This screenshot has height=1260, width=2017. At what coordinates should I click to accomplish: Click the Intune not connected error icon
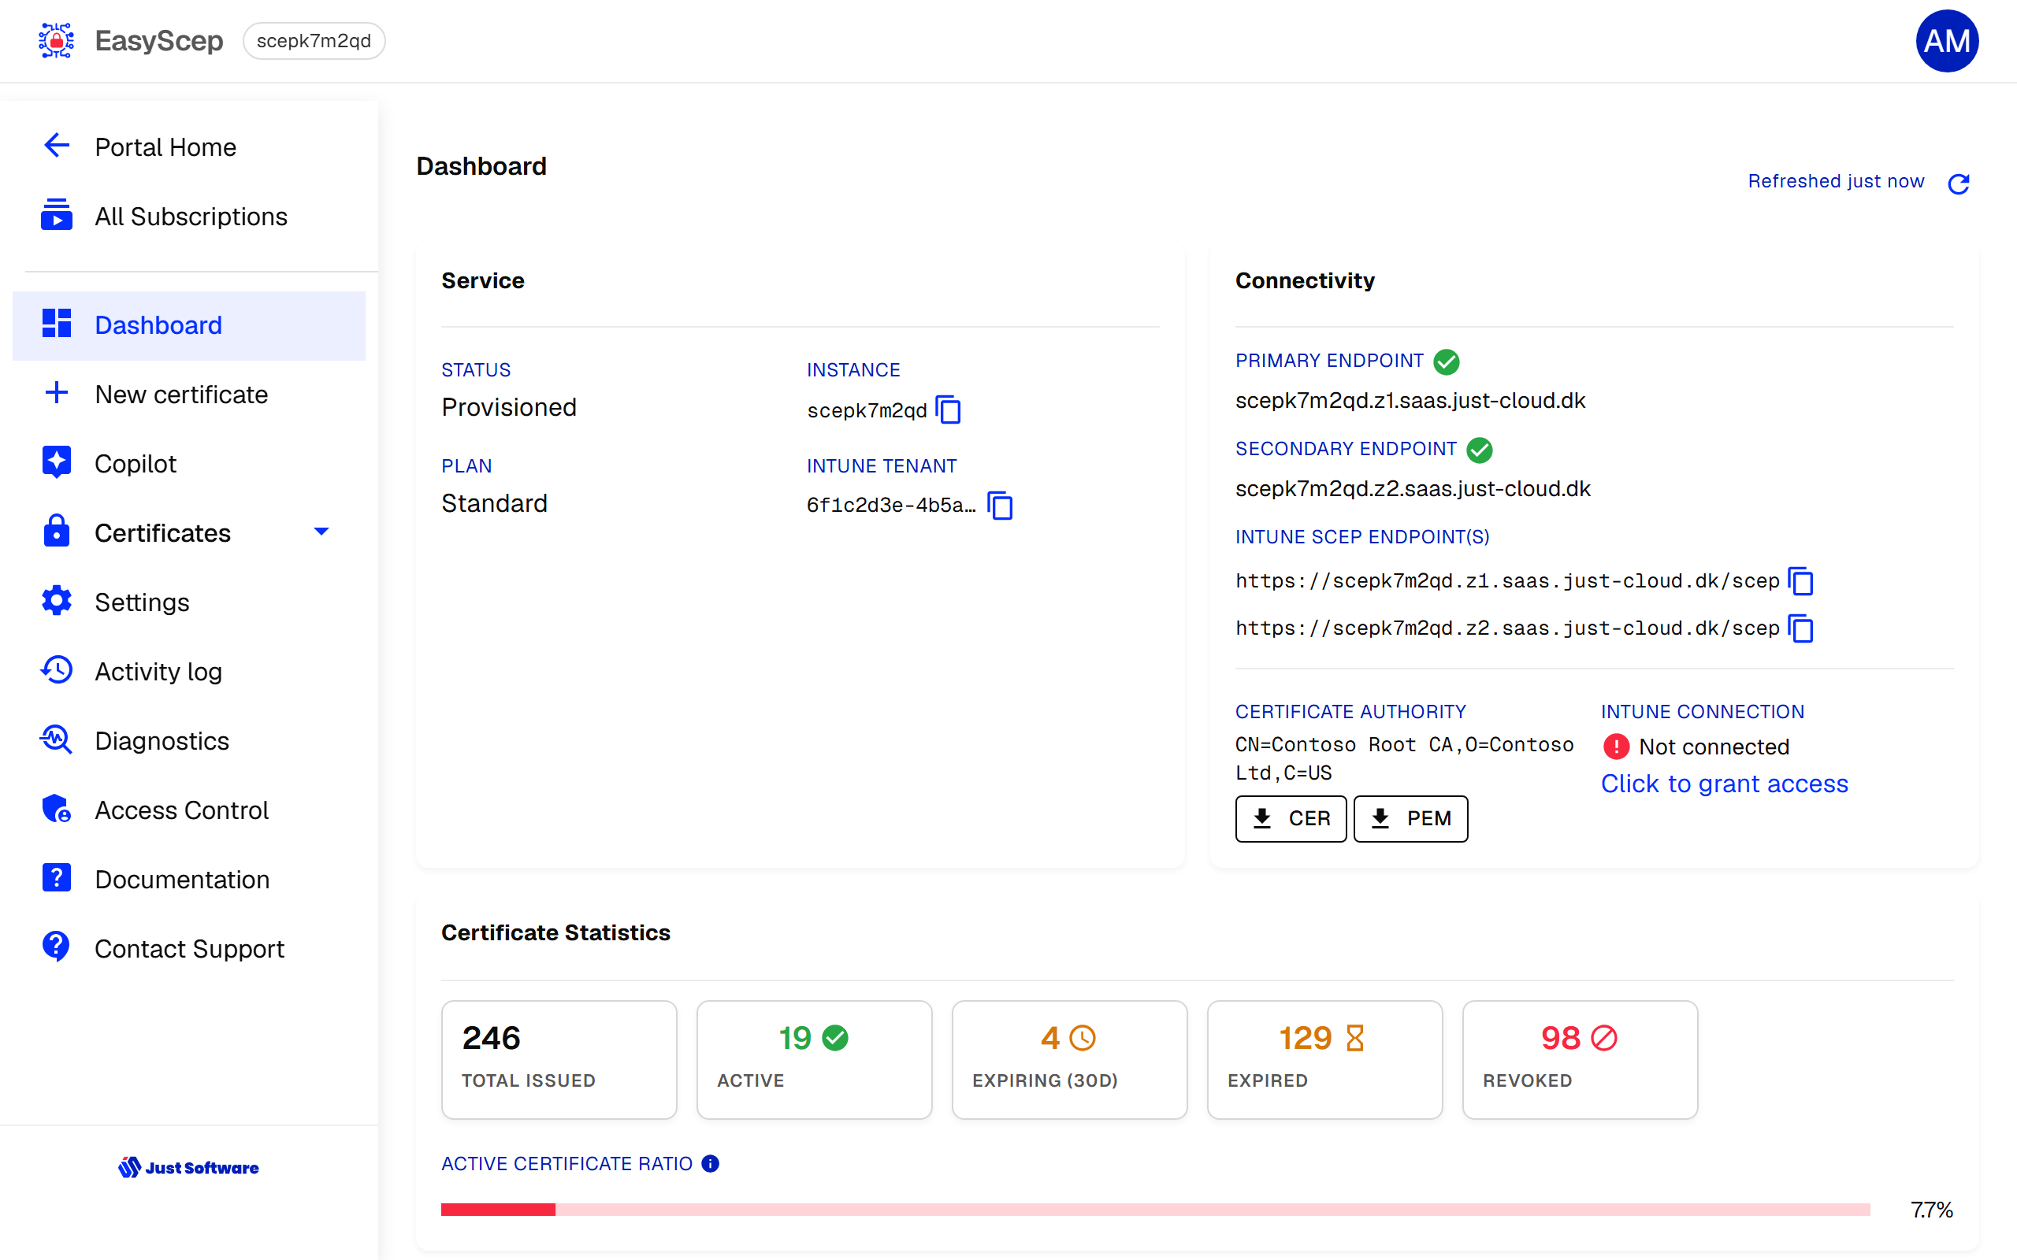pyautogui.click(x=1616, y=747)
